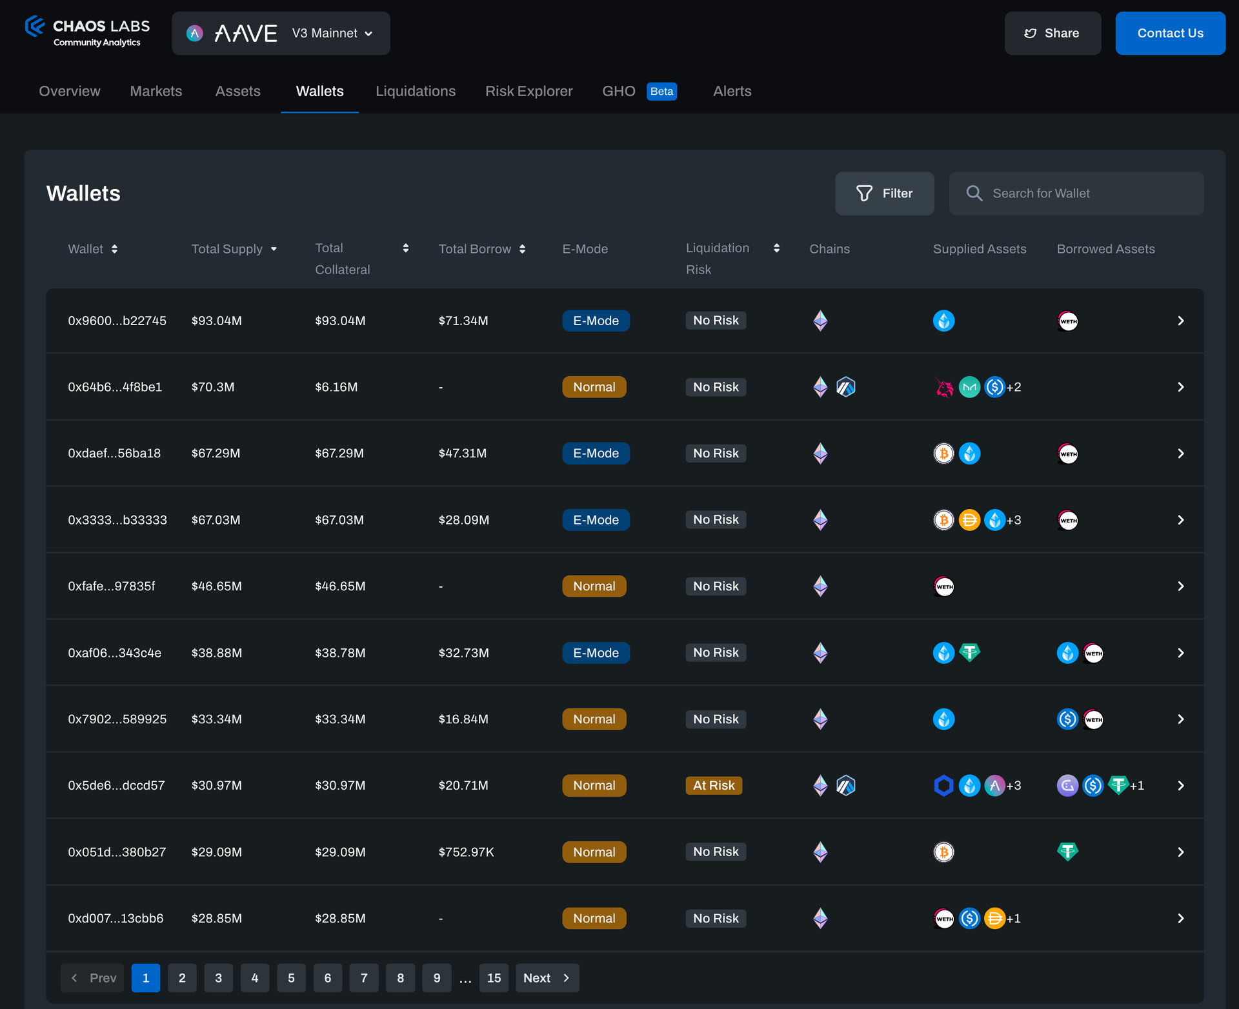Go to the Next page
The width and height of the screenshot is (1239, 1009).
pos(547,978)
